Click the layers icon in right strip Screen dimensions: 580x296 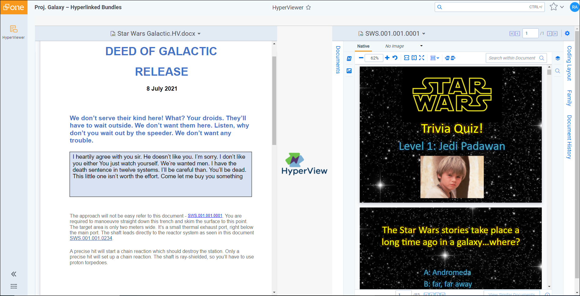[558, 58]
